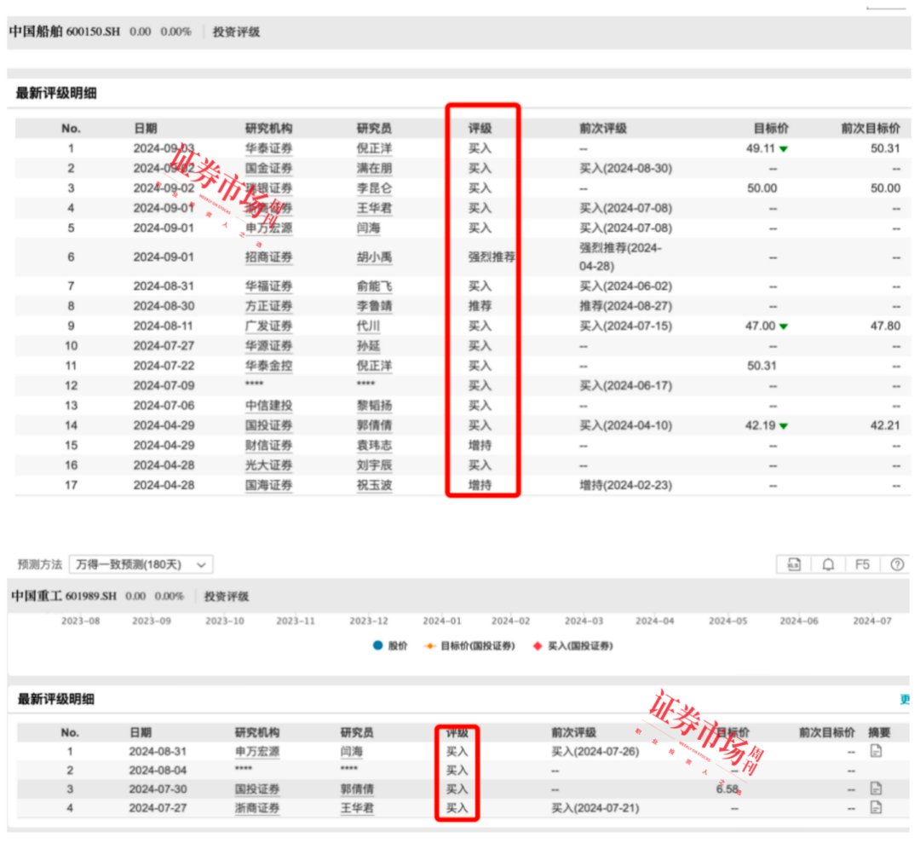The image size is (920, 849).
Task: Open 广发证券 institution link
Action: click(268, 326)
